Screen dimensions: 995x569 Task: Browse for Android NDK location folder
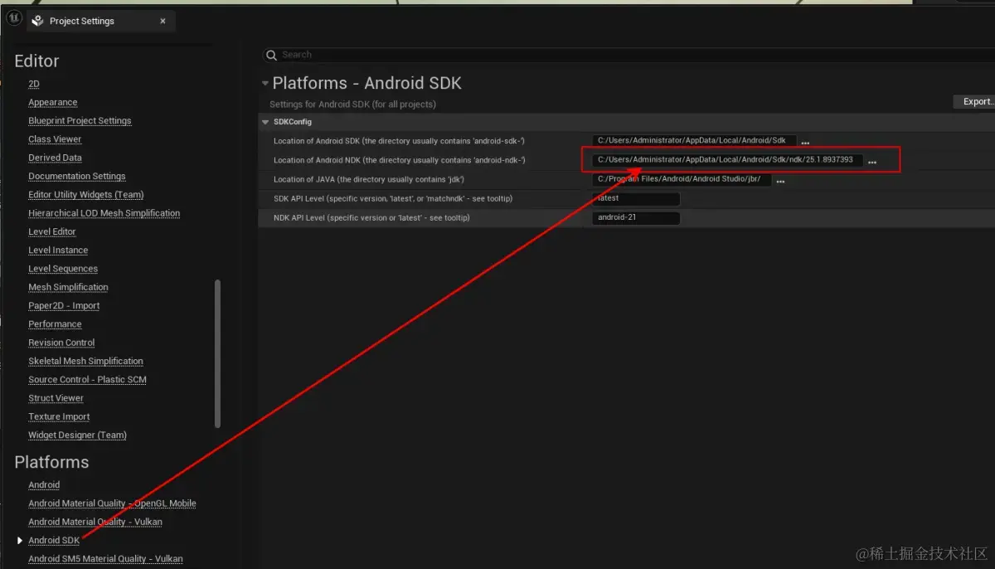872,162
